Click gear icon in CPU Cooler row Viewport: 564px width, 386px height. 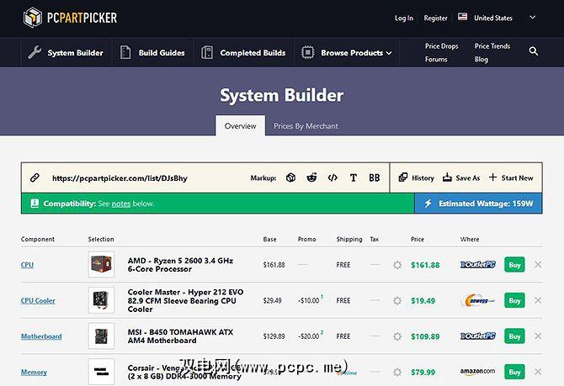(x=397, y=300)
